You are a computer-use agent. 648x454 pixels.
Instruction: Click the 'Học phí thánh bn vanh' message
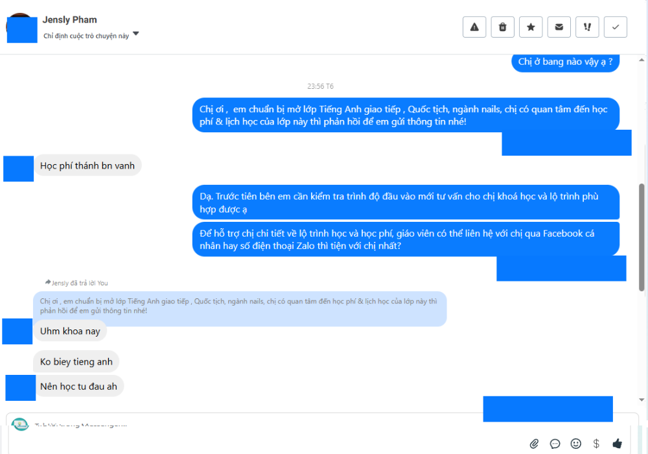pyautogui.click(x=87, y=166)
